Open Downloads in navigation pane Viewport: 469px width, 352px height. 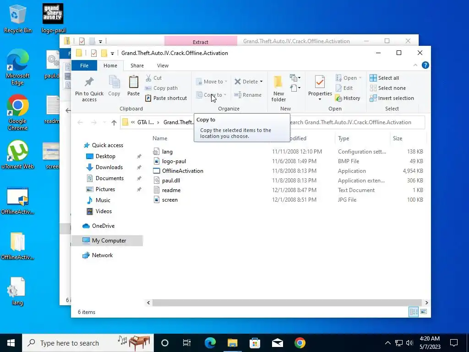(x=109, y=167)
